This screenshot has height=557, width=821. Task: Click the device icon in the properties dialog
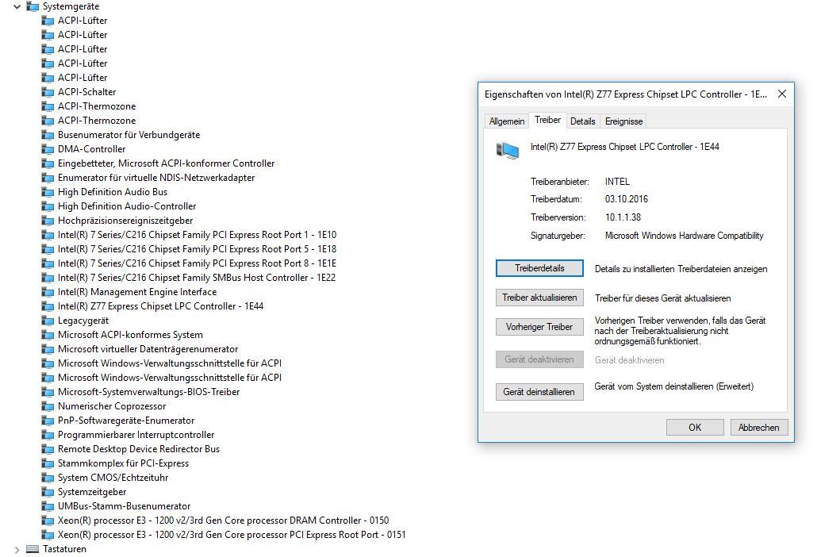(x=508, y=151)
